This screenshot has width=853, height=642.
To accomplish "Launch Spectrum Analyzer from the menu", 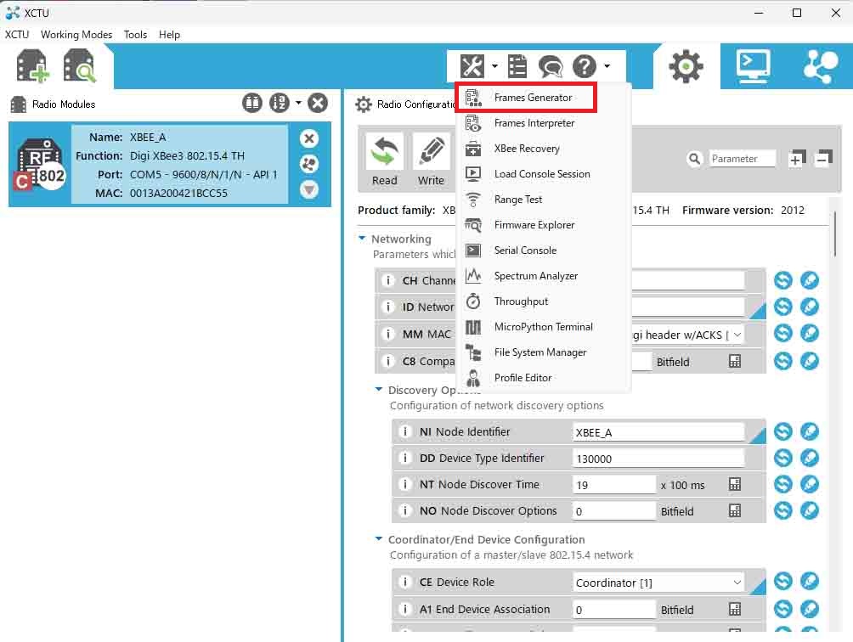I will tap(543, 276).
